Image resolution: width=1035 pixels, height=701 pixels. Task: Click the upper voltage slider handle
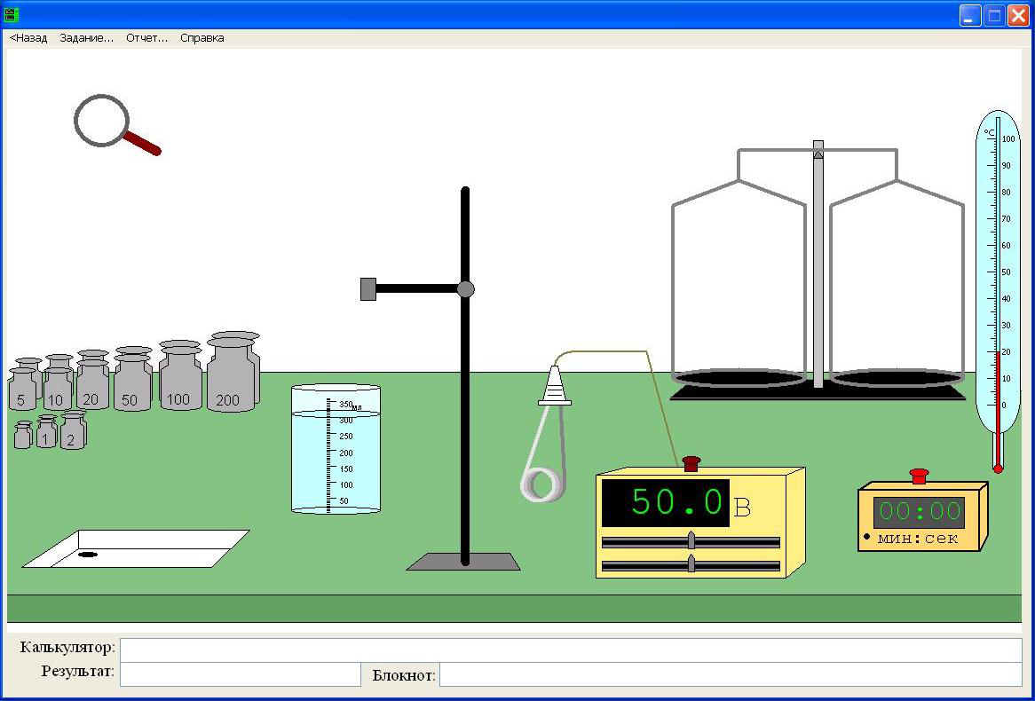click(x=691, y=541)
